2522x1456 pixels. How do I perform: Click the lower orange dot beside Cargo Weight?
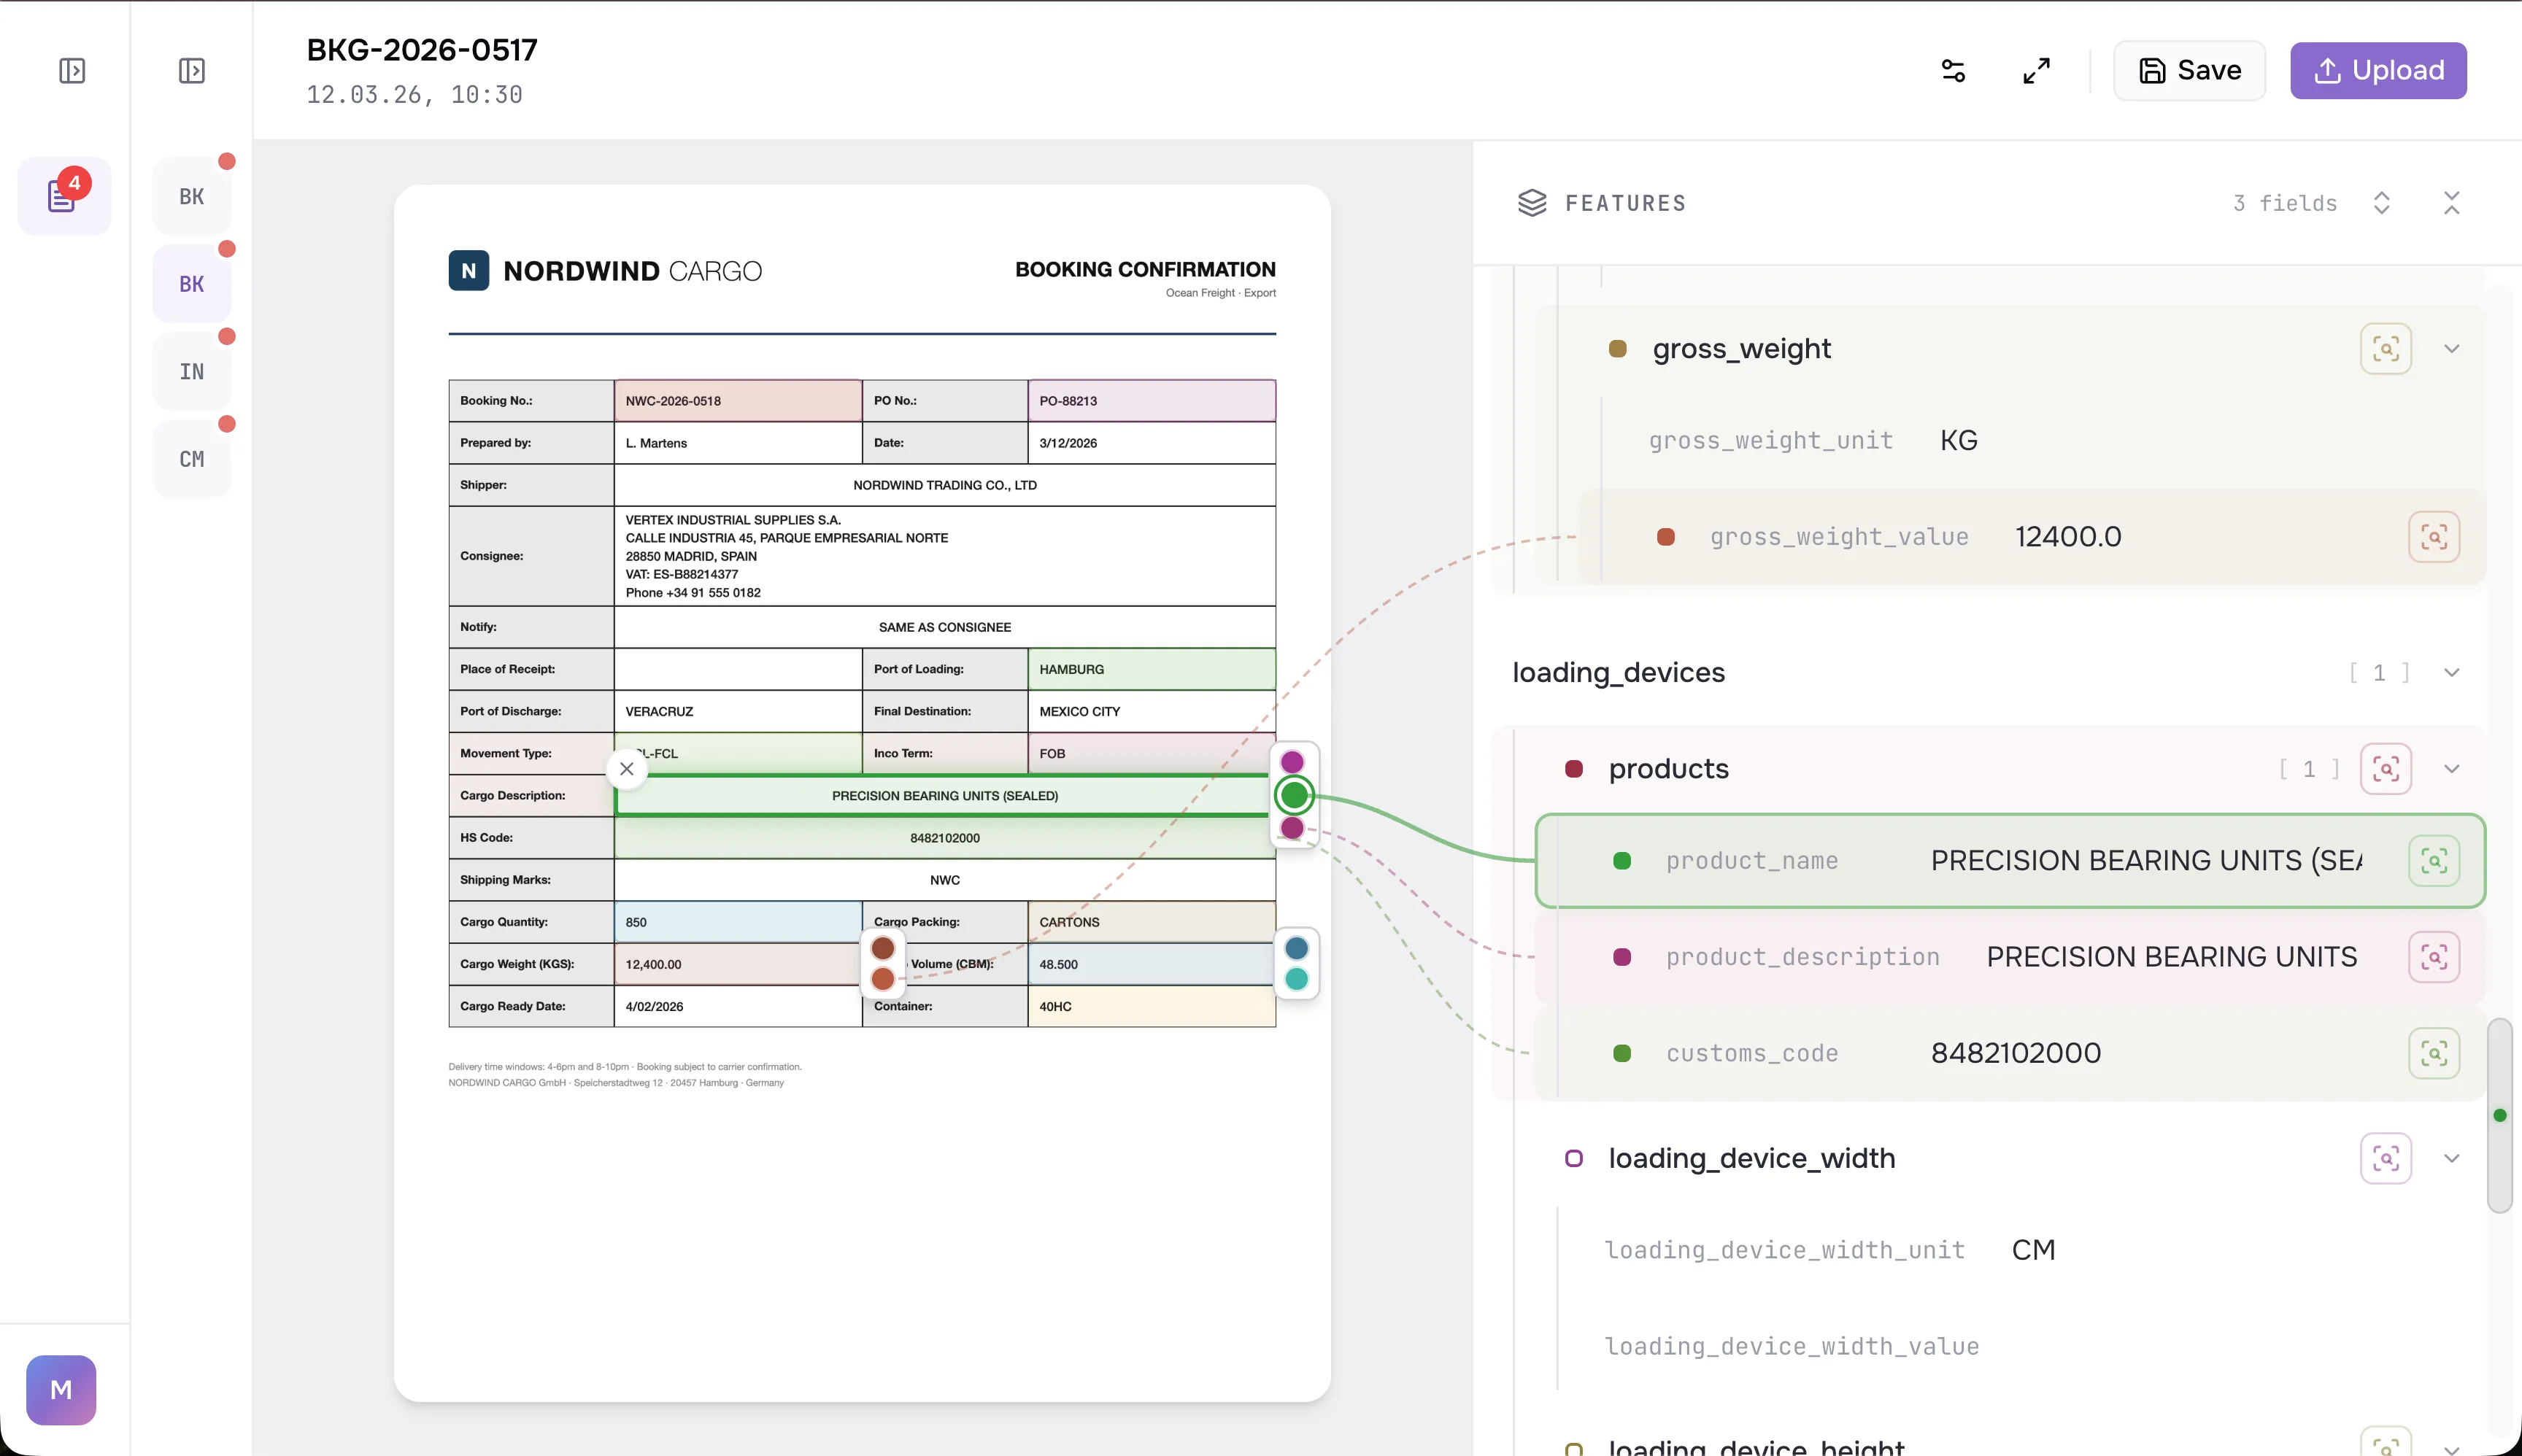coord(882,979)
